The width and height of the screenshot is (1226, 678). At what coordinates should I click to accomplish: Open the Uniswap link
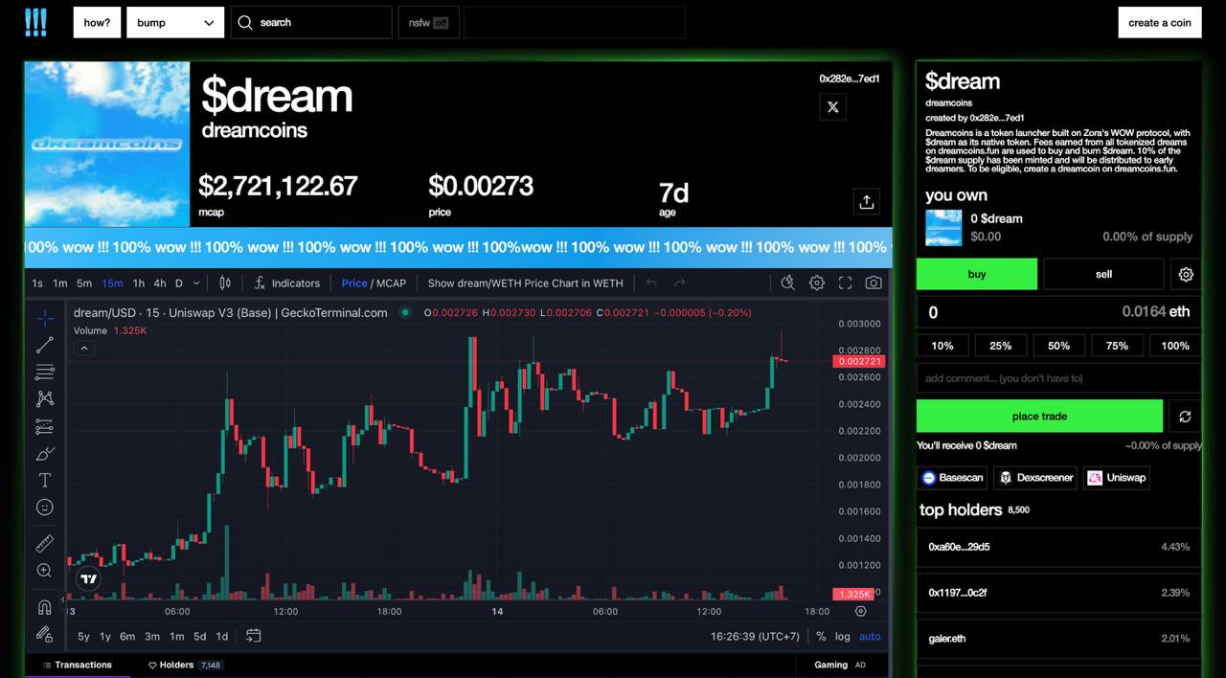tap(1117, 478)
